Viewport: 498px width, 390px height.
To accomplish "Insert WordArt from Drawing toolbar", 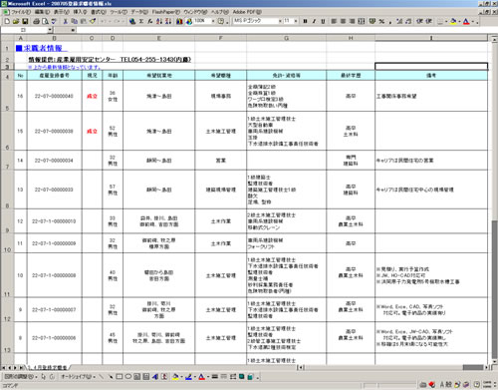I will [155, 377].
